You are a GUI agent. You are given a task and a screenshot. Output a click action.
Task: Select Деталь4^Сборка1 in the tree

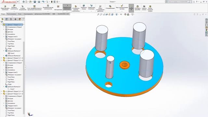[x=13, y=91]
